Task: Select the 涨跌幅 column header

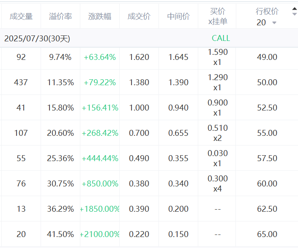Action: click(100, 16)
